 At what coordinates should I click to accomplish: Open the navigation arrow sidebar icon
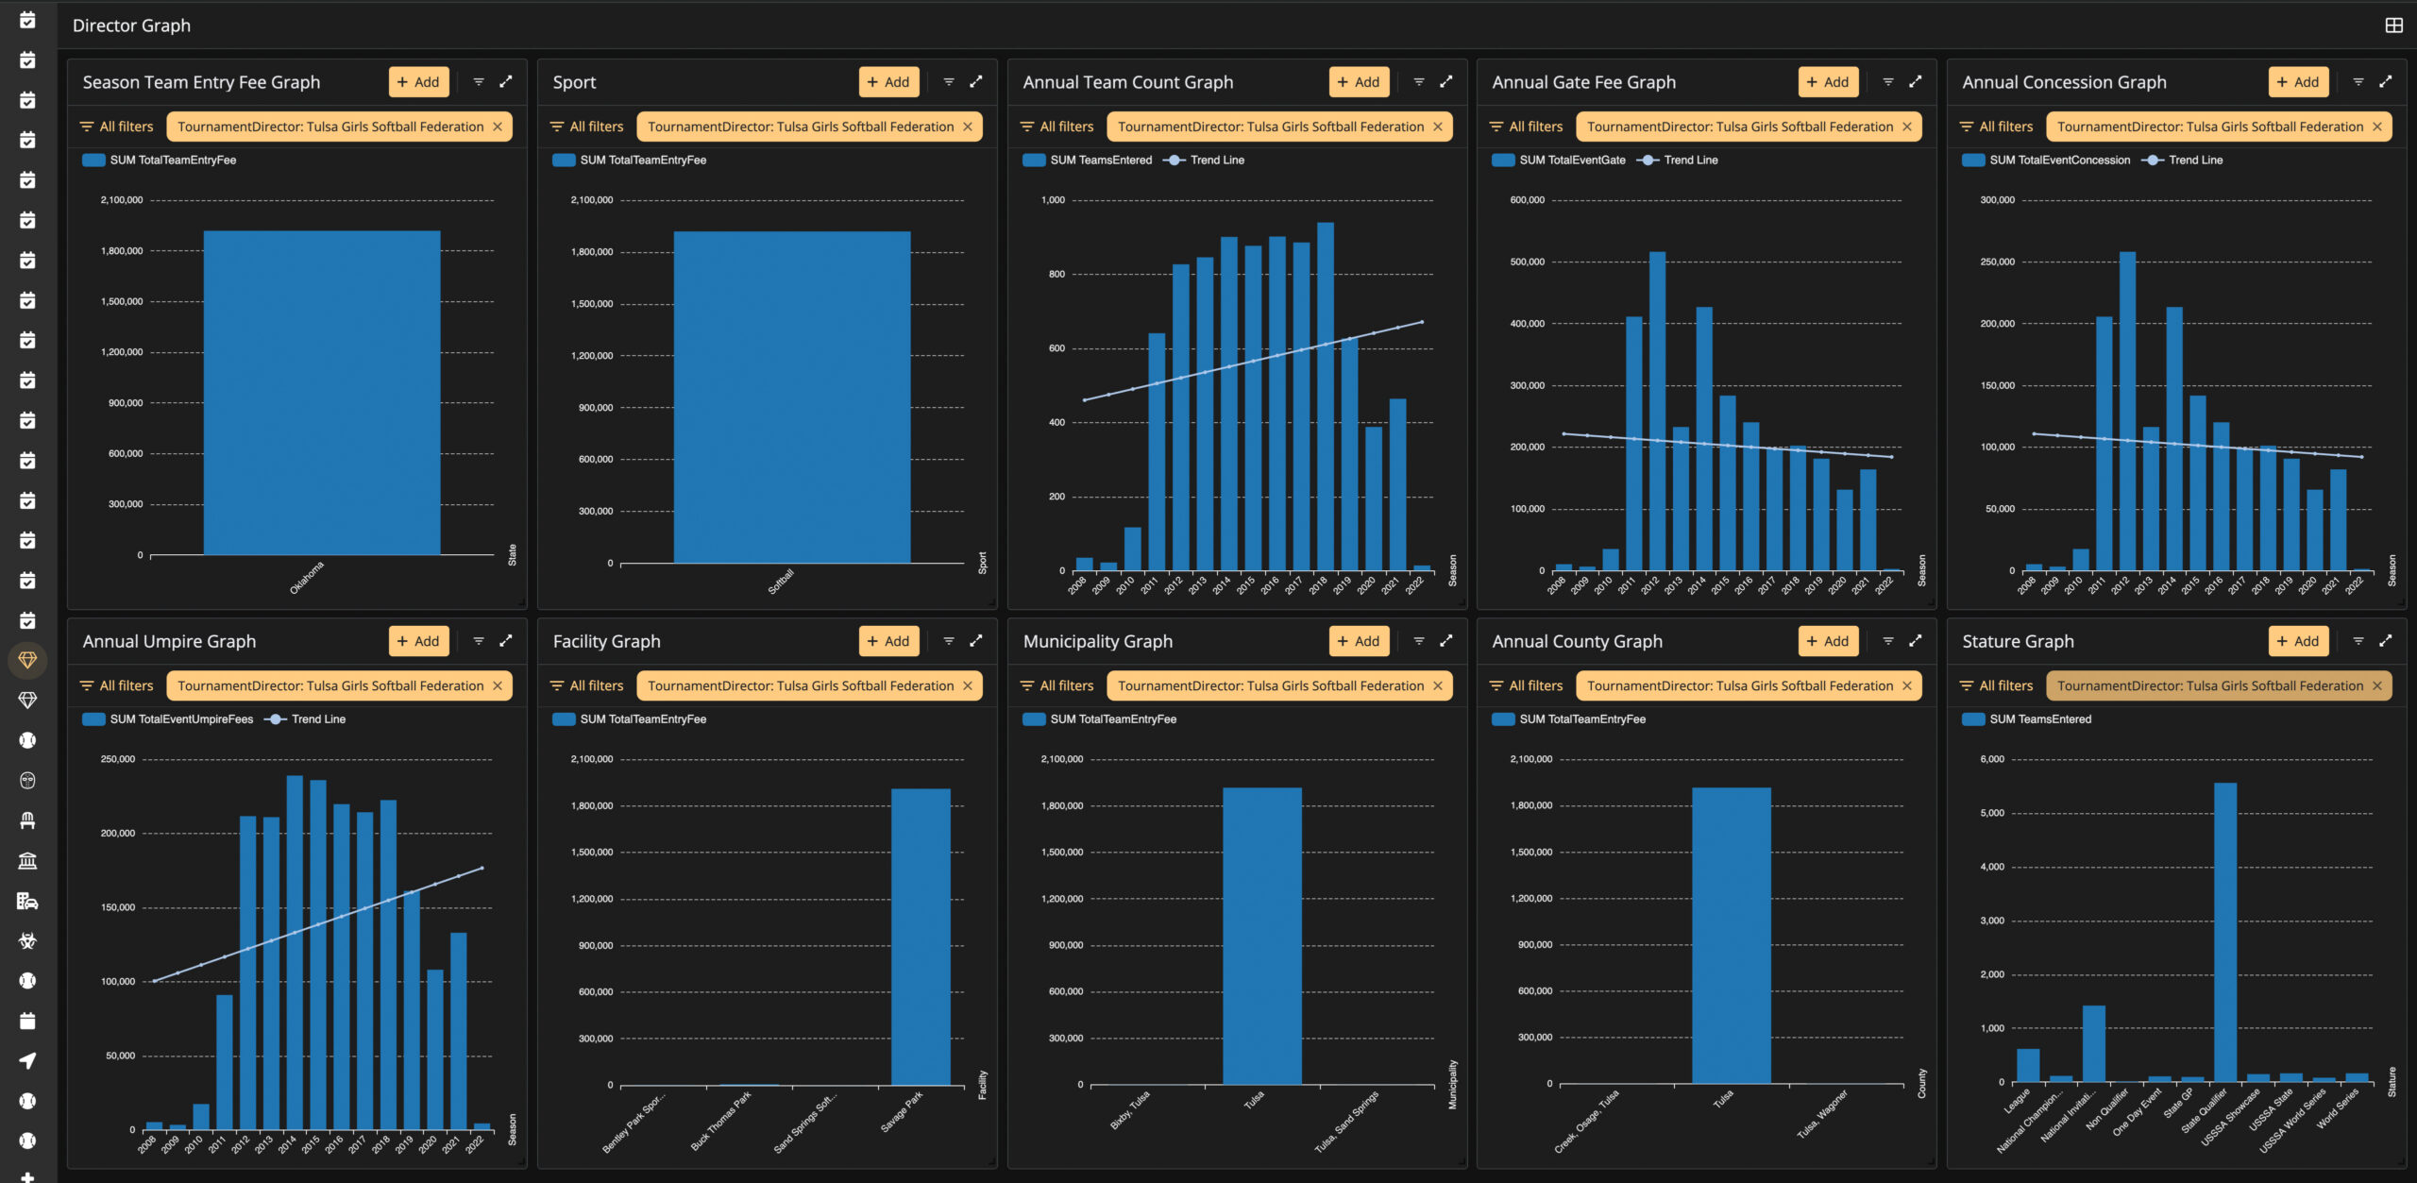27,1060
